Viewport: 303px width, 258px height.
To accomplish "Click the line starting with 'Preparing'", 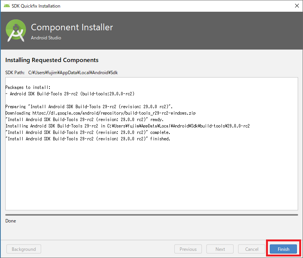I will (89, 107).
